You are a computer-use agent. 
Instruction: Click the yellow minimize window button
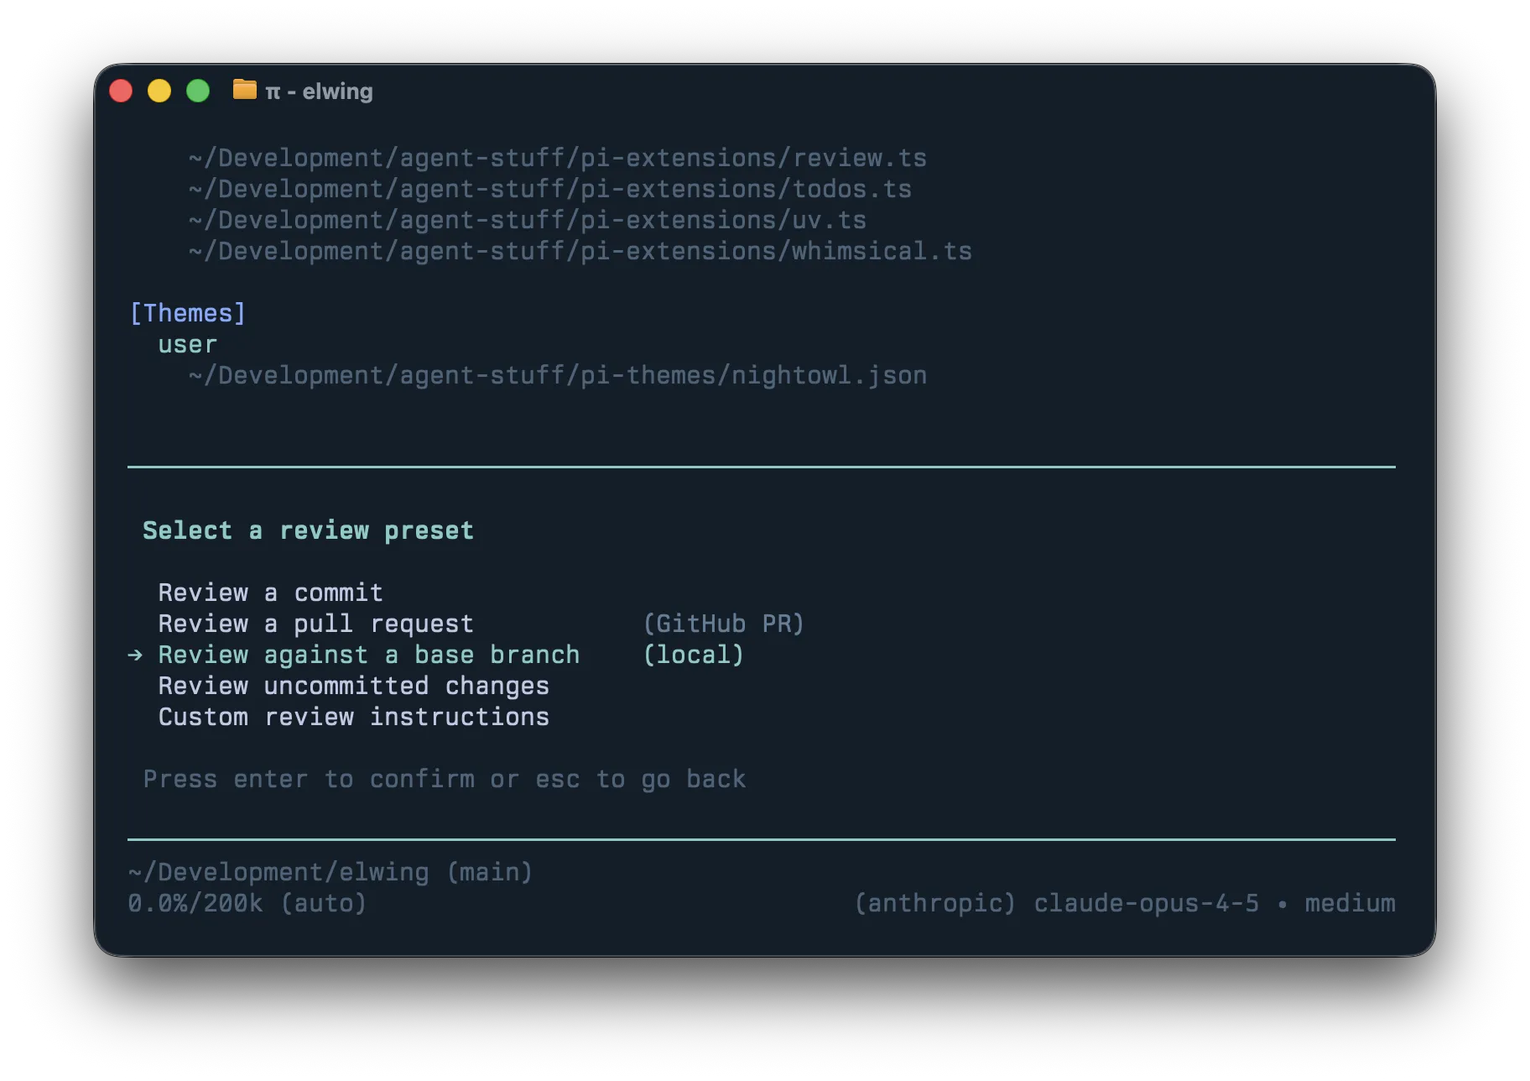coord(159,91)
